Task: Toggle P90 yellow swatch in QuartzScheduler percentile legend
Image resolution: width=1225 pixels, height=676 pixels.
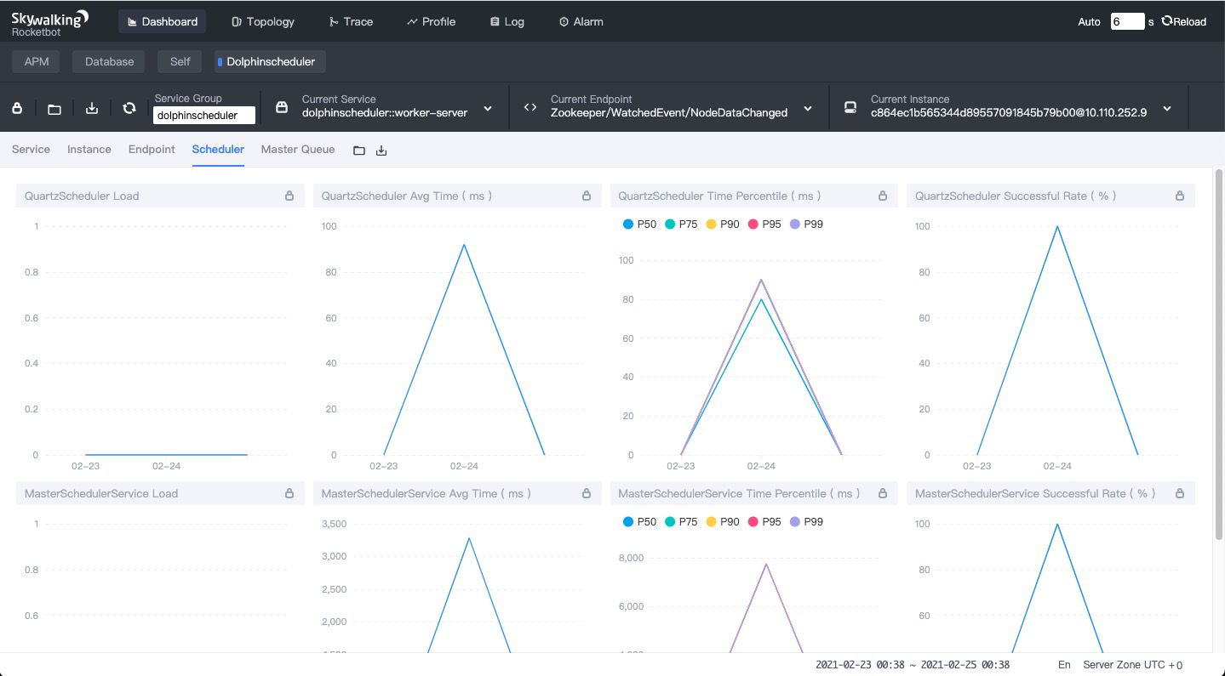Action: (712, 224)
